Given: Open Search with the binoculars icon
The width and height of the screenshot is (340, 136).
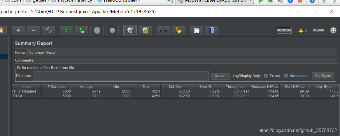Looking at the screenshot, I should click(x=164, y=31).
